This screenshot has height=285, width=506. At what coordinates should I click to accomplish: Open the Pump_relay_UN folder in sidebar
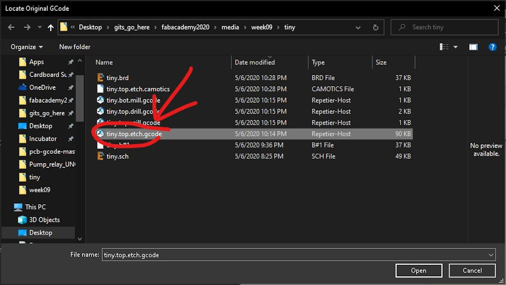[52, 164]
